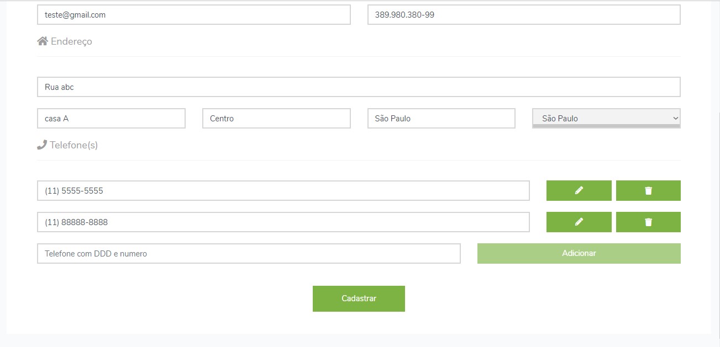Focus the 389.980.380-99 CPF field
Viewport: 720px width, 347px height.
[x=524, y=15]
